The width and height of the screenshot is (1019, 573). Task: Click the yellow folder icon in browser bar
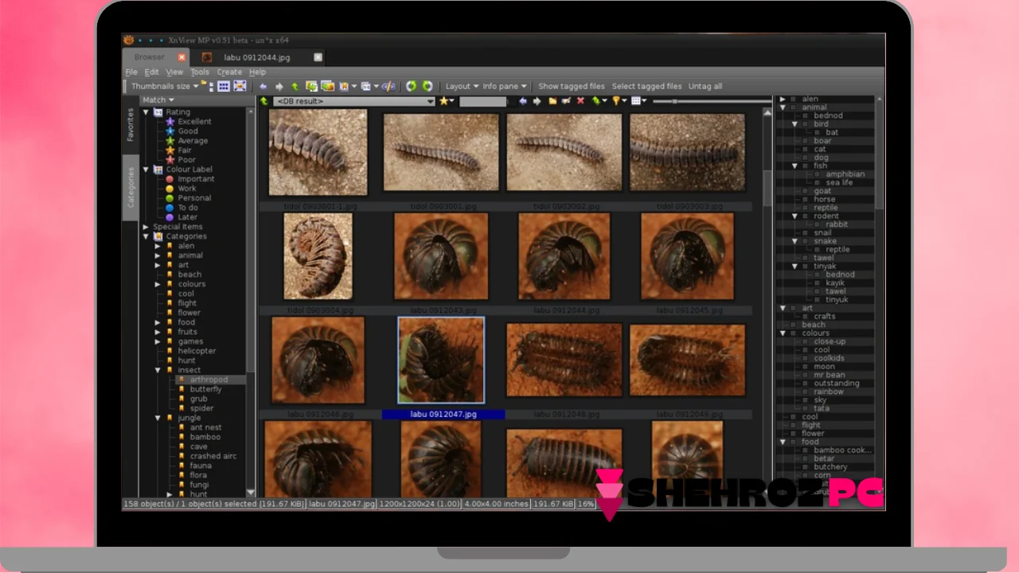tap(553, 101)
